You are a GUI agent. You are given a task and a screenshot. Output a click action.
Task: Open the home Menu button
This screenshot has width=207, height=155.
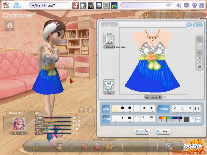[x=10, y=25]
